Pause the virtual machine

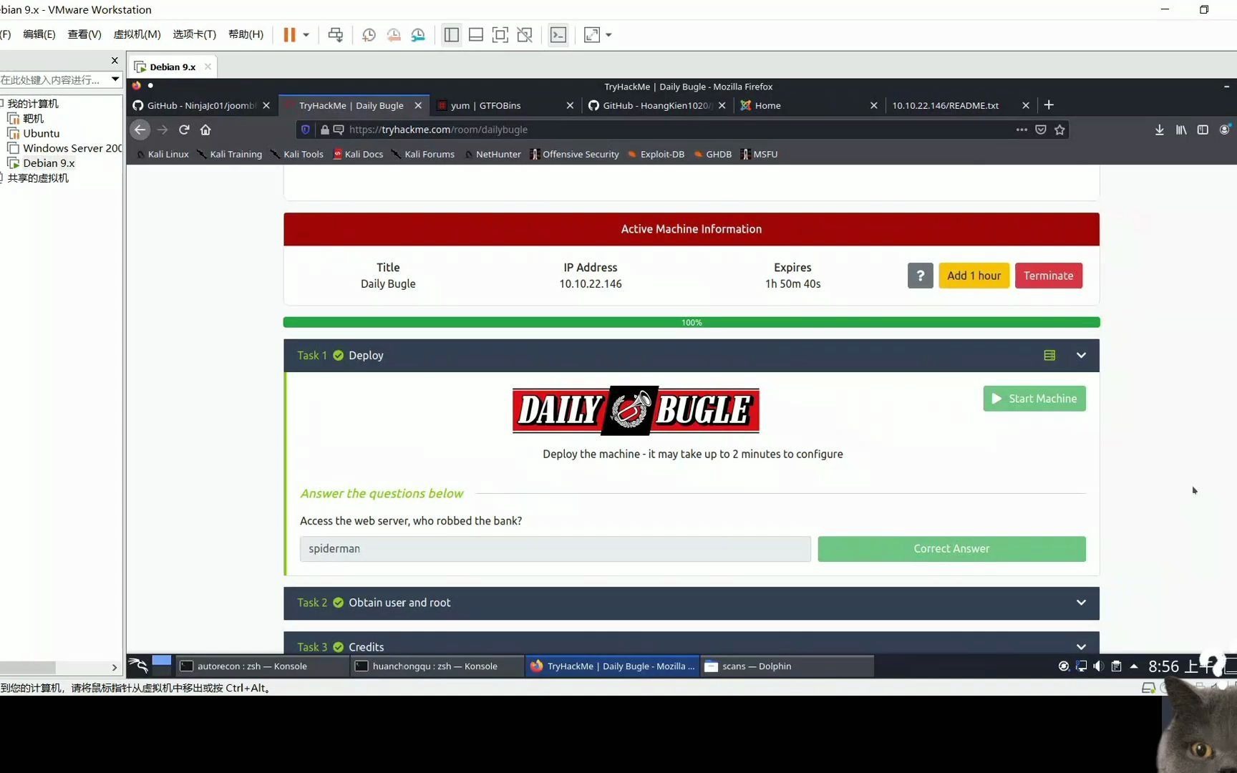tap(289, 35)
